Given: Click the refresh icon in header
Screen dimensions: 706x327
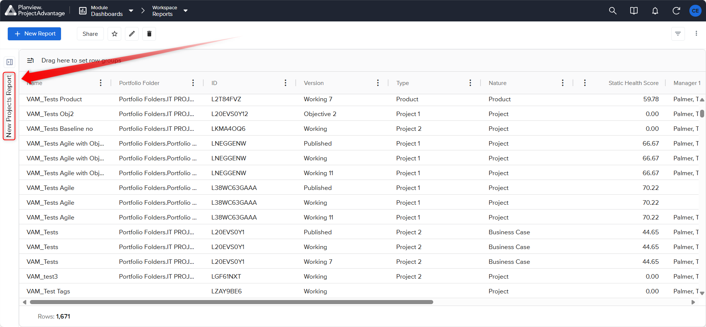Looking at the screenshot, I should tap(676, 11).
